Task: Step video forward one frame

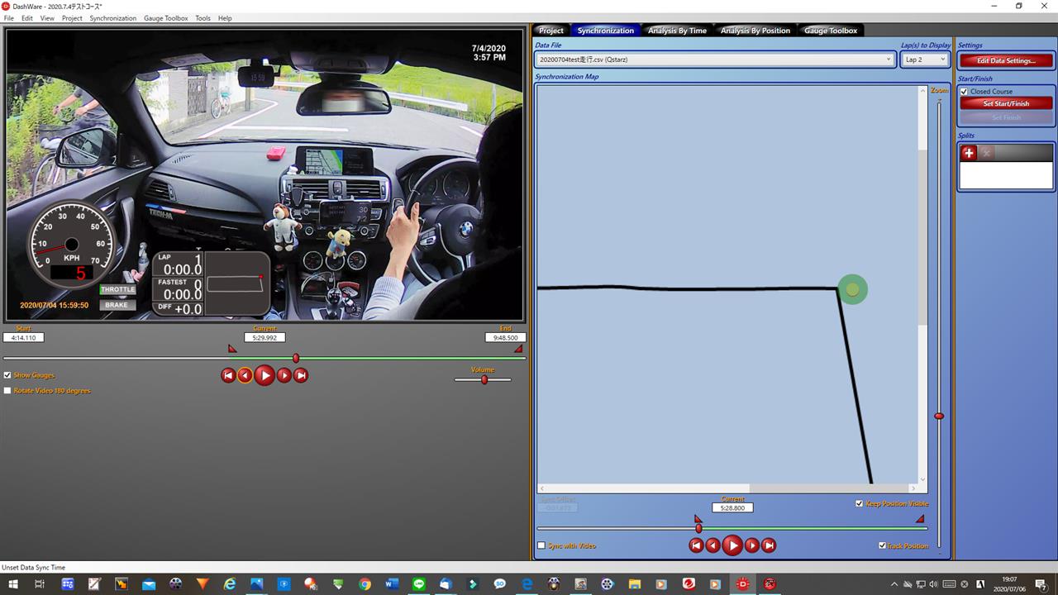Action: point(284,375)
